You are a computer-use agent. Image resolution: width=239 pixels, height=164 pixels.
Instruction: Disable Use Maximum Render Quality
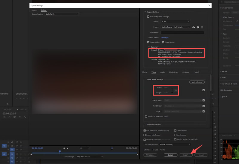tap(145, 130)
